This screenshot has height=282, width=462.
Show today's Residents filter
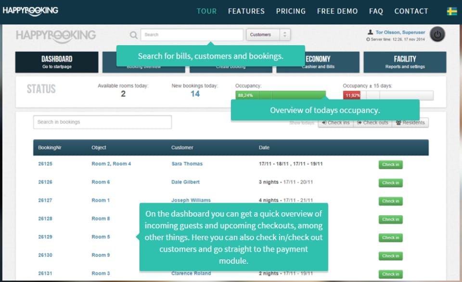pos(410,123)
